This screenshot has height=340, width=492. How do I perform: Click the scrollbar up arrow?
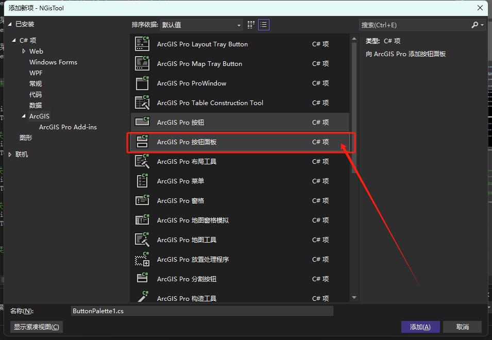pyautogui.click(x=354, y=39)
